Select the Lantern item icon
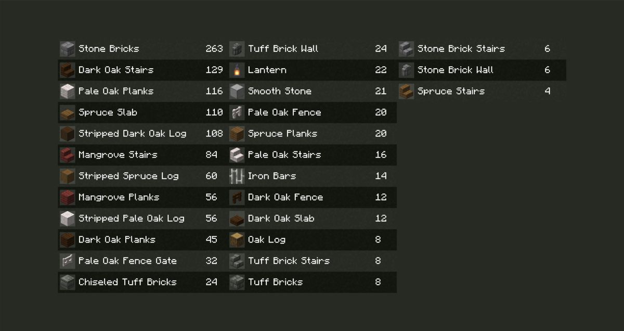The width and height of the screenshot is (624, 331). 237,70
